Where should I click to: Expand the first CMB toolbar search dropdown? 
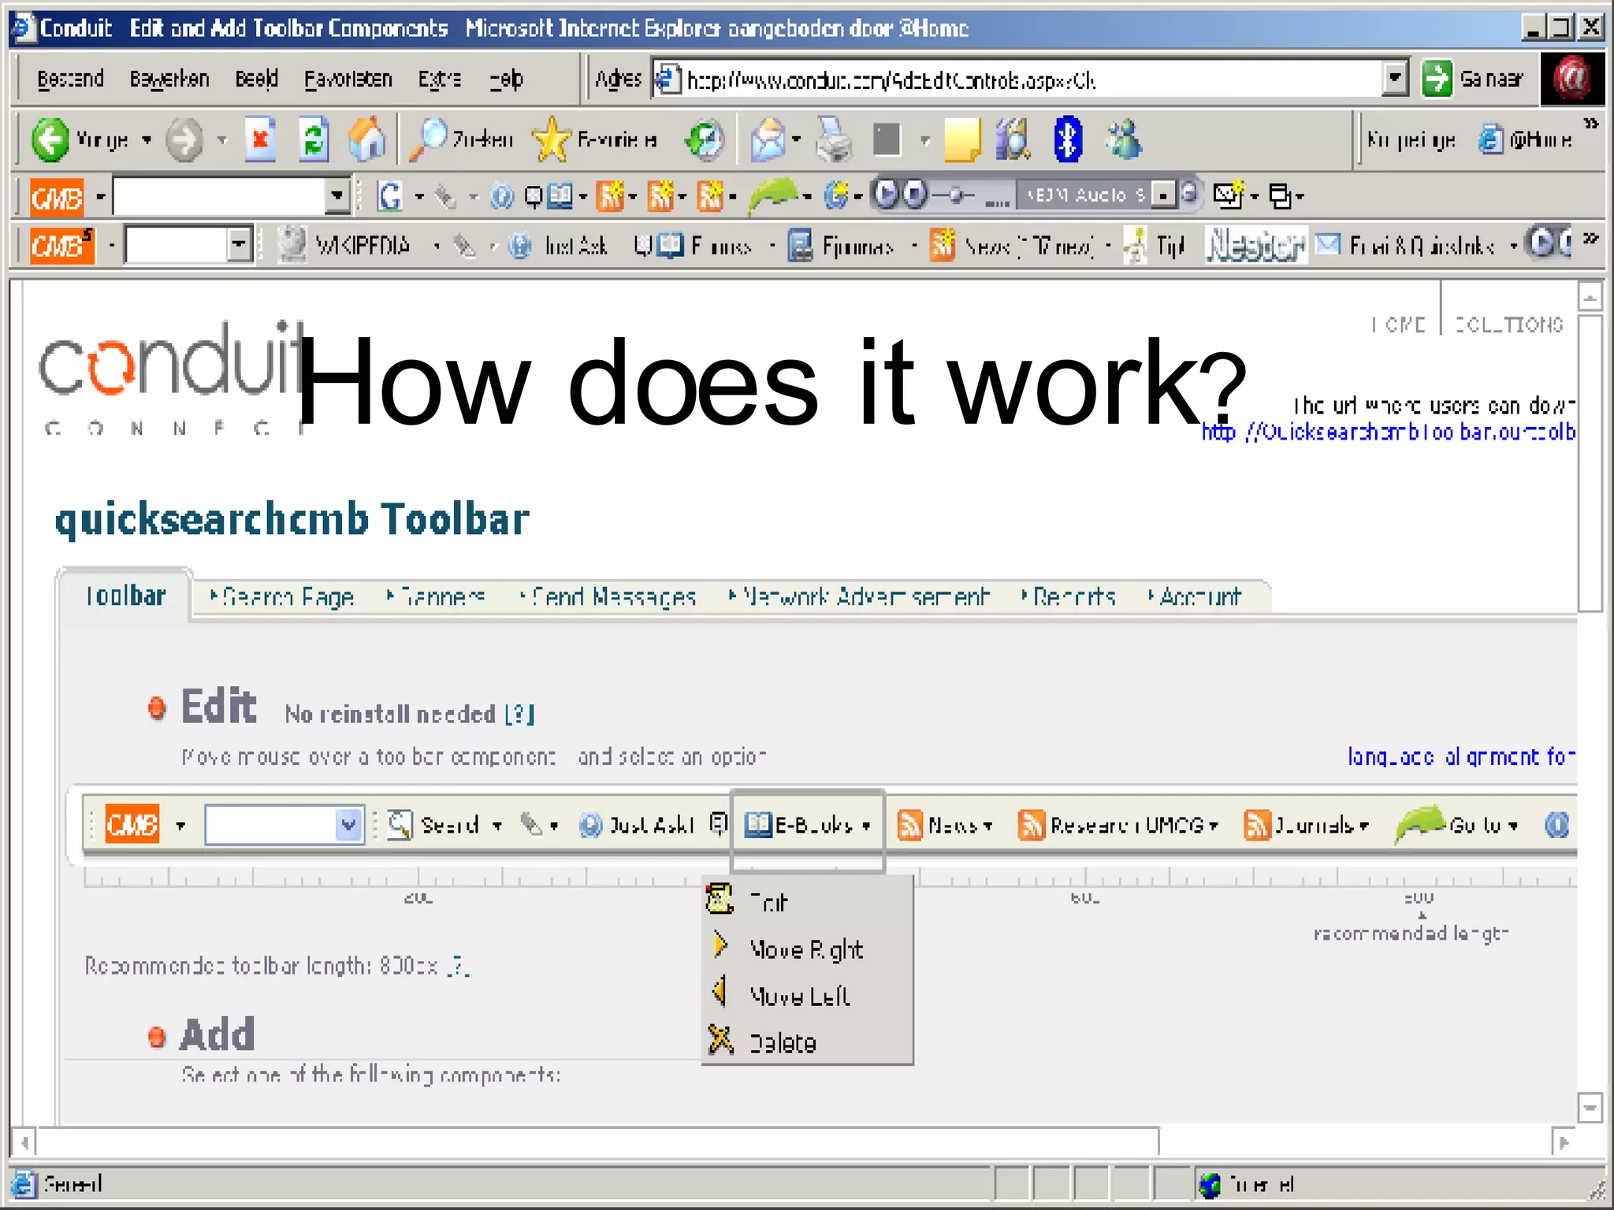click(337, 195)
